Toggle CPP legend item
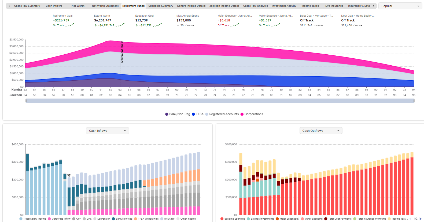424x222 pixels. coord(76,219)
